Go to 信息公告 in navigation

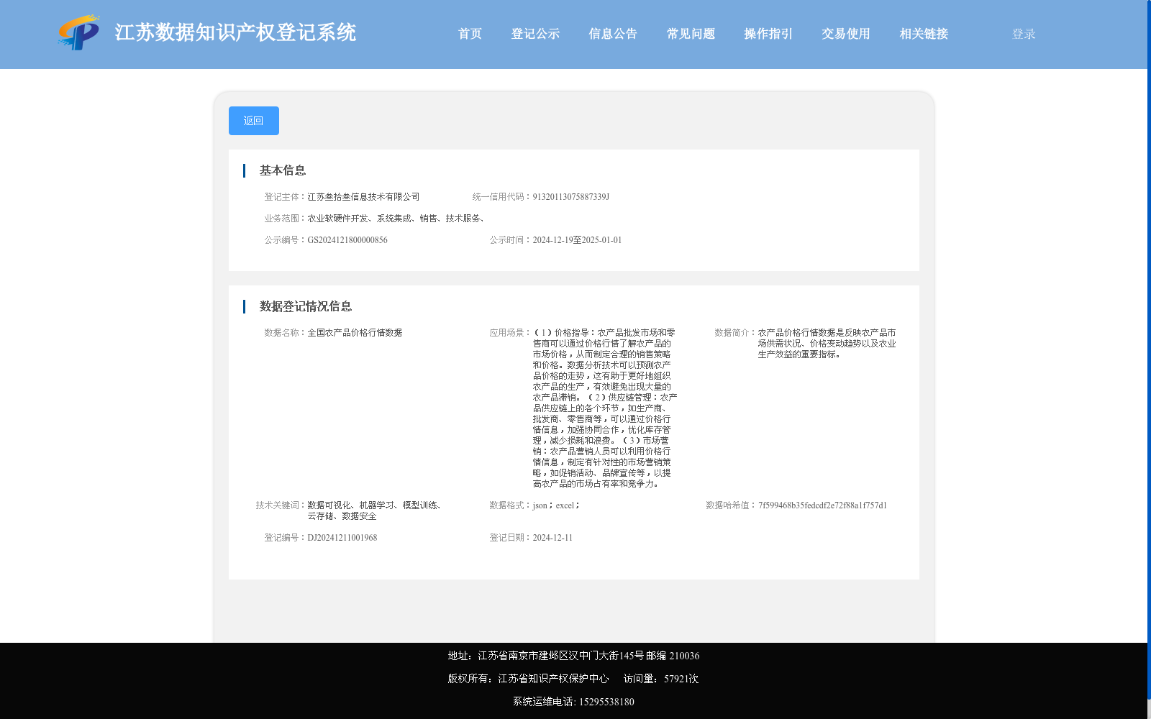pyautogui.click(x=613, y=34)
